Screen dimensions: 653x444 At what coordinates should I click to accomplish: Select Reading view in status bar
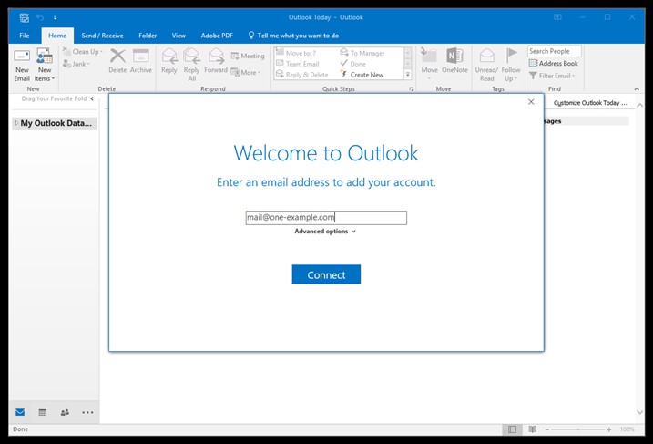pyautogui.click(x=532, y=429)
